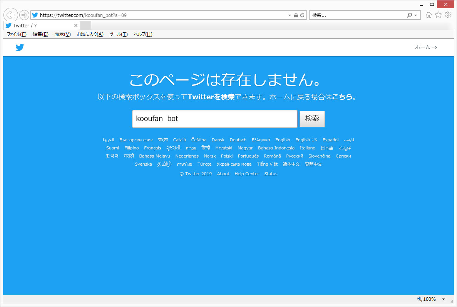Select Dansk language

point(218,140)
